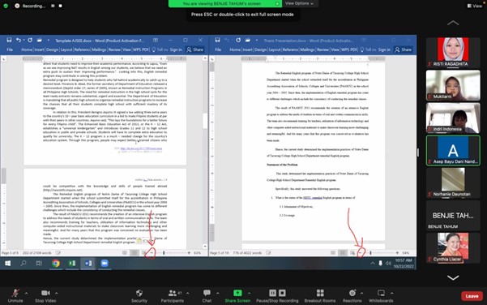The height and width of the screenshot is (305, 487).
Task: Click the 63% zoom level in Template AJSEE window
Action: [x=197, y=253]
